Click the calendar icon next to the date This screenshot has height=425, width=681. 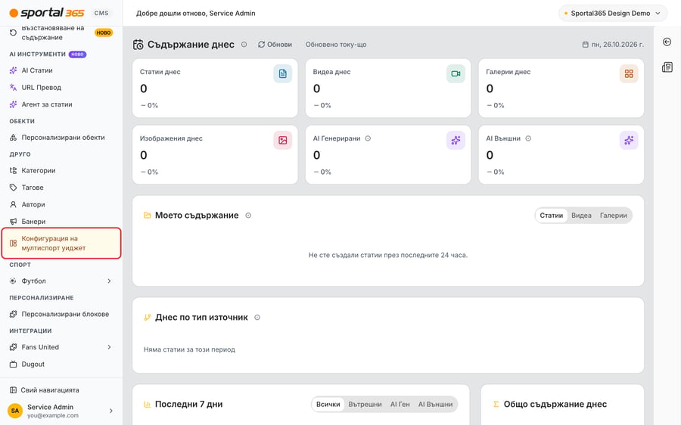point(585,45)
